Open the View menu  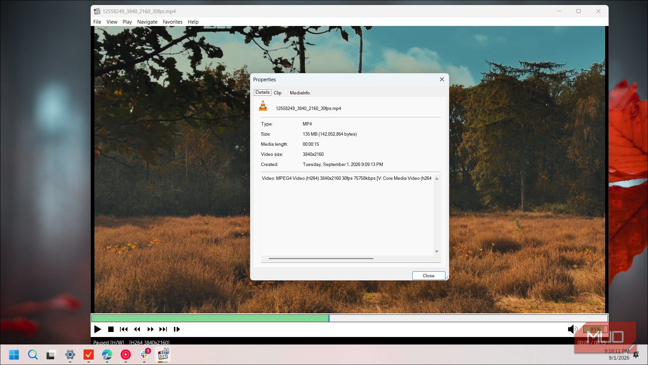[x=112, y=22]
